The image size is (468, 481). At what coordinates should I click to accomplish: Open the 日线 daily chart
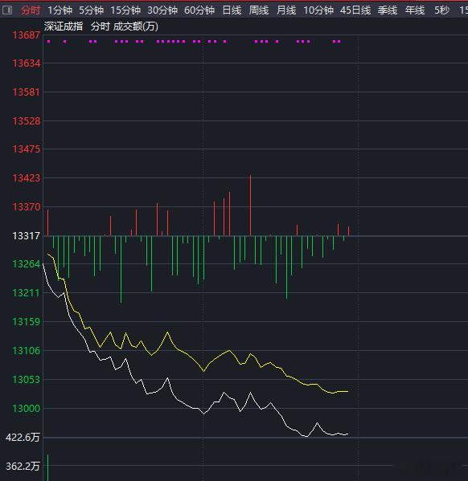coord(232,10)
